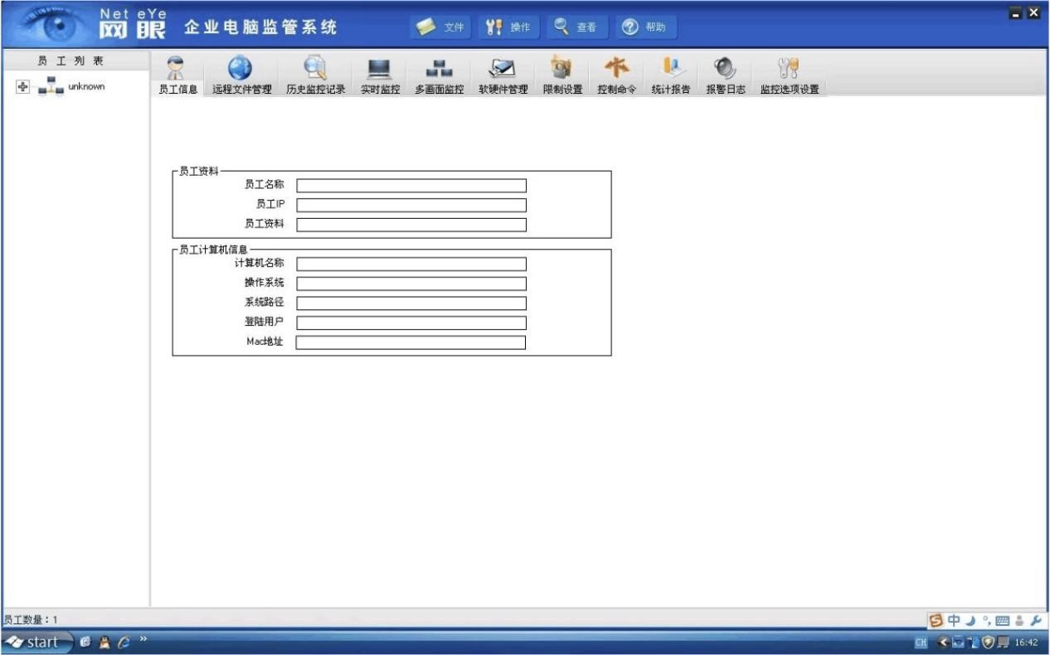Screen dimensions: 1050x655
Task: Select the 控制命令 icon
Action: pyautogui.click(x=616, y=69)
